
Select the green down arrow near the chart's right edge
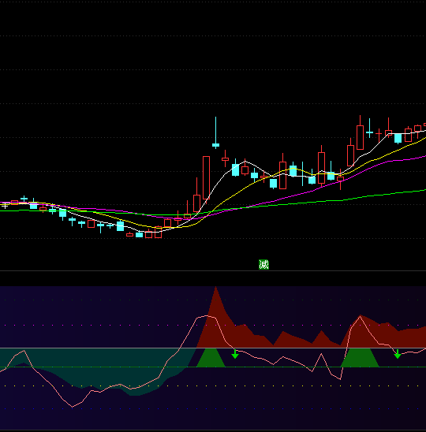coord(398,354)
